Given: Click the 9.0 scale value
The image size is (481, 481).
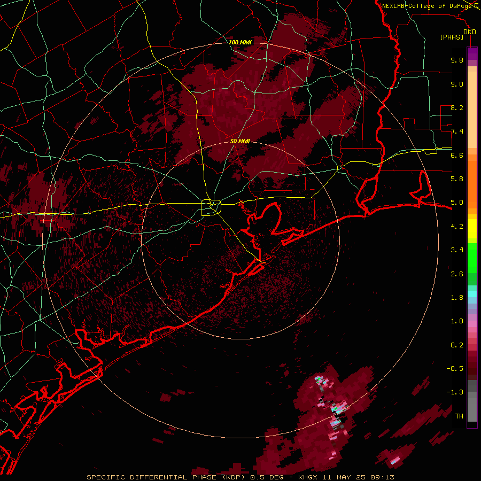Looking at the screenshot, I should (x=457, y=84).
